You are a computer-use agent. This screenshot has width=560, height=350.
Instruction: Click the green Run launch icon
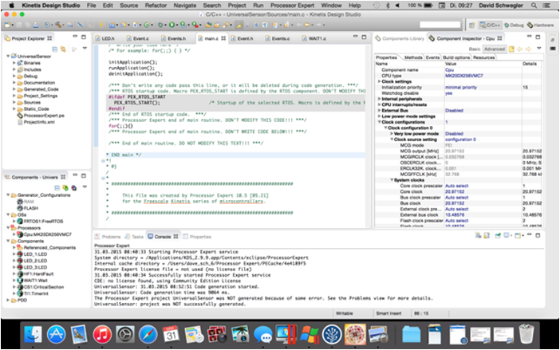172,25
